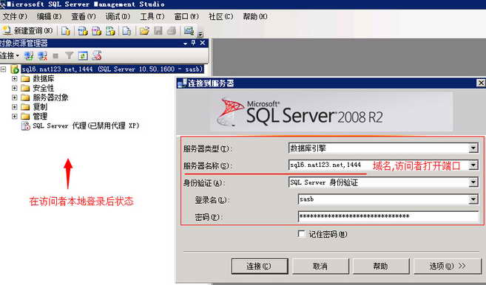Screen dimensions: 486x285
Task: Open a new Database Engine Query
Action: 65,31
